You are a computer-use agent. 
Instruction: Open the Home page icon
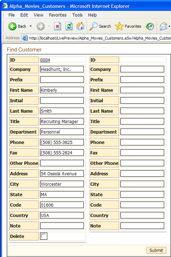80,26
